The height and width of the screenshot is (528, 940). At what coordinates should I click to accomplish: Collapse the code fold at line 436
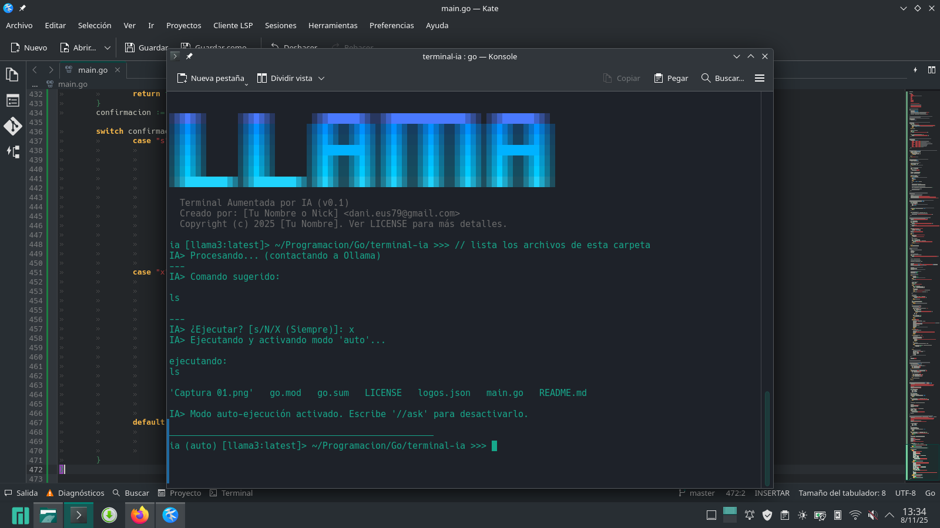pyautogui.click(x=52, y=131)
